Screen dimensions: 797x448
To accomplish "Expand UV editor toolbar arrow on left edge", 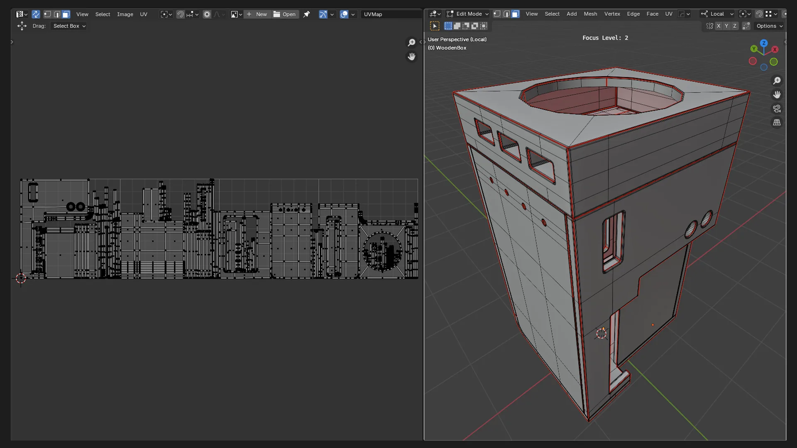I will pos(12,42).
